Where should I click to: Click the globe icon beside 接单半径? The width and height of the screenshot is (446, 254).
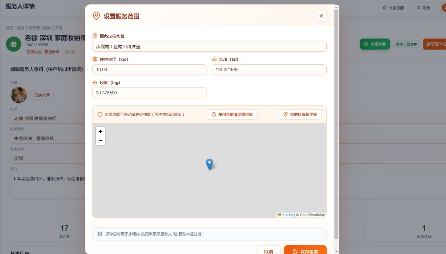tap(95, 59)
